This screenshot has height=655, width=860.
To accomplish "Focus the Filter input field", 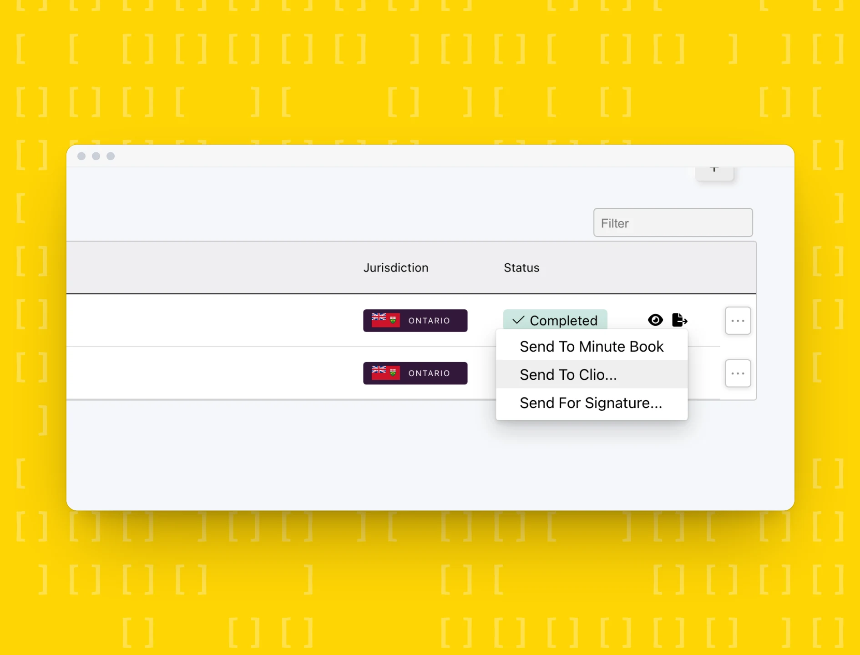I will [x=673, y=222].
